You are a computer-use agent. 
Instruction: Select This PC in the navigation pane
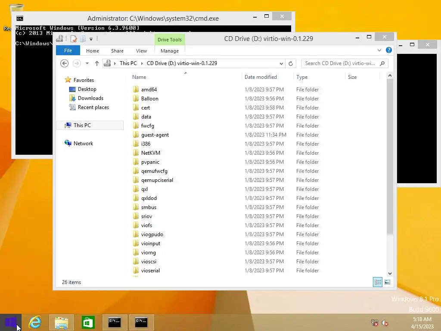(90, 125)
